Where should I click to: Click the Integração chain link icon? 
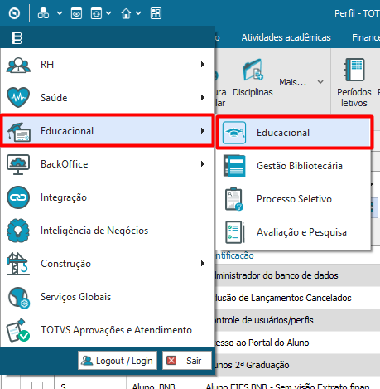(x=18, y=197)
